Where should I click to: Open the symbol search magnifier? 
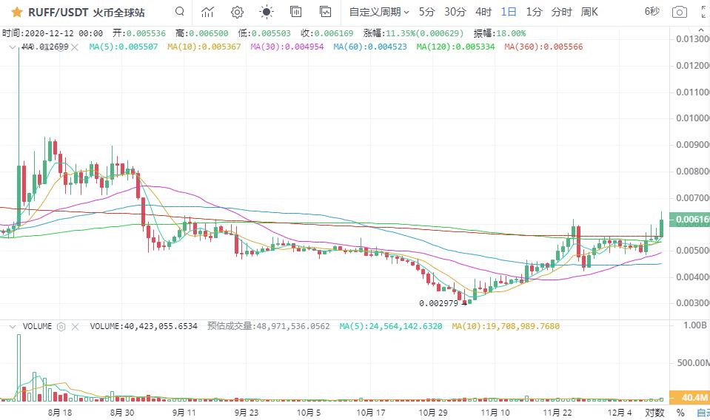coord(180,12)
